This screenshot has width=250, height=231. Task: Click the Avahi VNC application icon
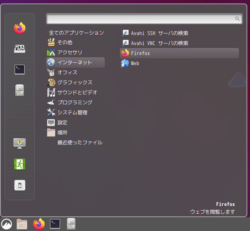coord(125,43)
